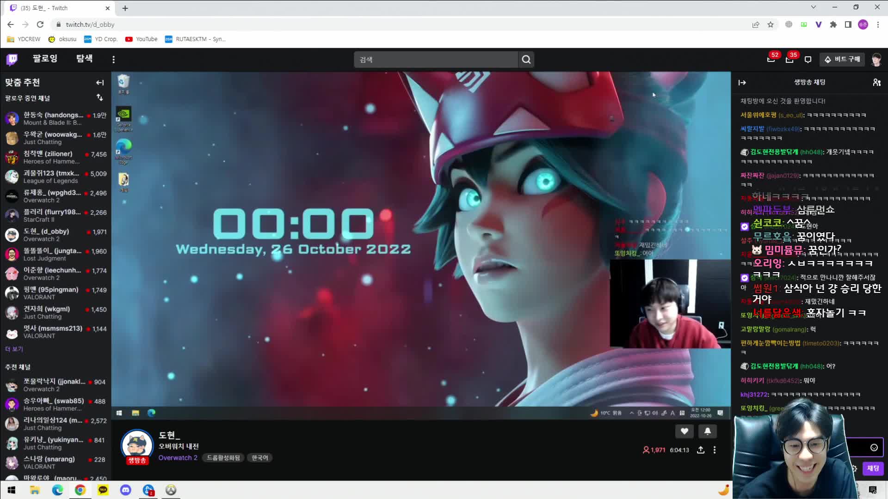888x499 pixels.
Task: Open the inbox with 35 badge
Action: click(x=790, y=59)
